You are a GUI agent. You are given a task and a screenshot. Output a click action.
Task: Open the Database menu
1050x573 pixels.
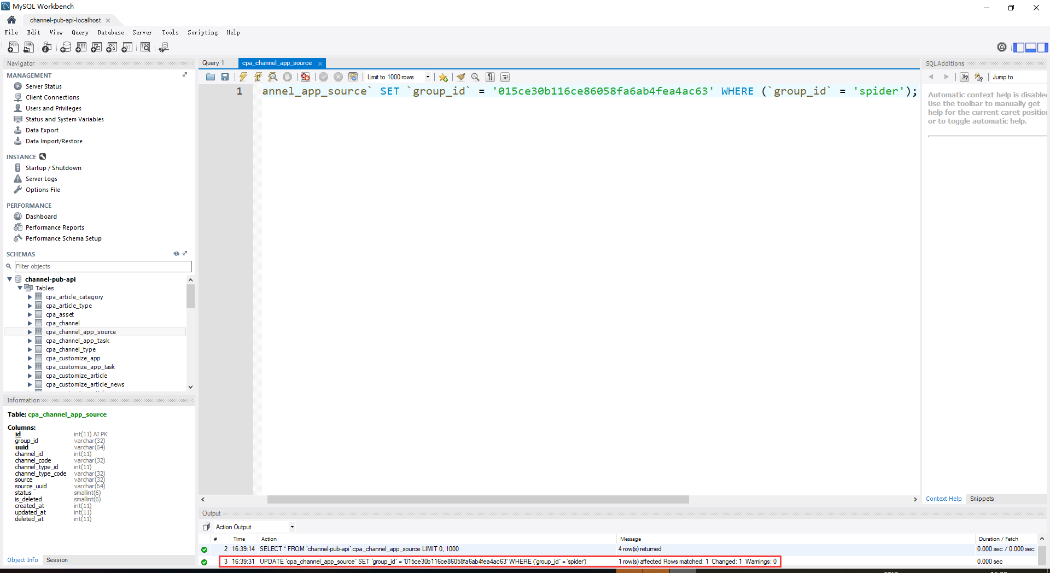click(110, 32)
